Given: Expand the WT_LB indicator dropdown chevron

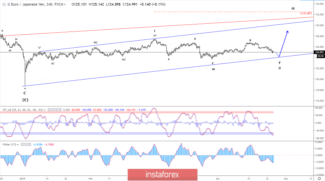Looking at the screenshot, I should 44,110.
